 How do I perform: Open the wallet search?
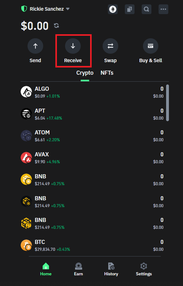point(146,9)
